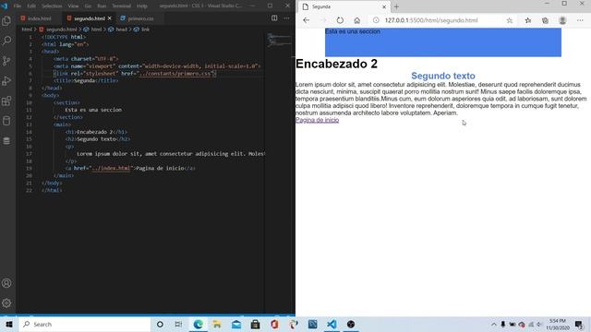Open the browser Favorites list

[528, 20]
